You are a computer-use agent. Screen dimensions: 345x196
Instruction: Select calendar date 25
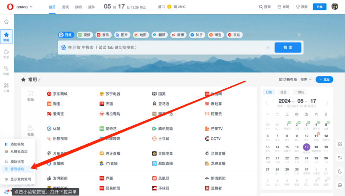(316, 159)
